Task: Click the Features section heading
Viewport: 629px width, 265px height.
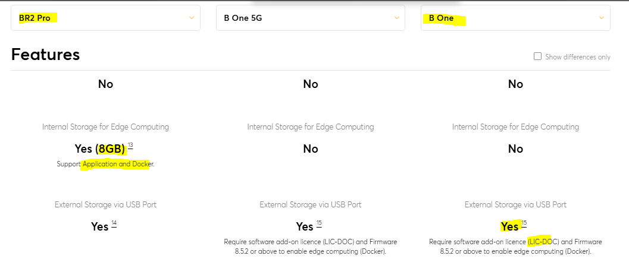Action: (45, 55)
